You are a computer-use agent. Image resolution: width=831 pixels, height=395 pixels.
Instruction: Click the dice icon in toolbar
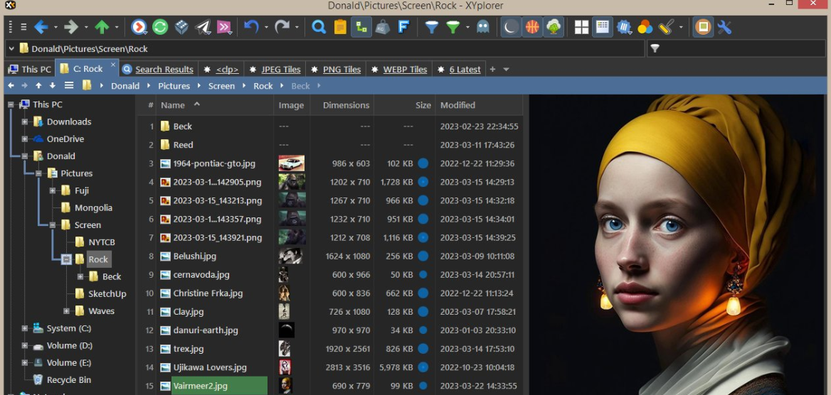click(x=182, y=27)
